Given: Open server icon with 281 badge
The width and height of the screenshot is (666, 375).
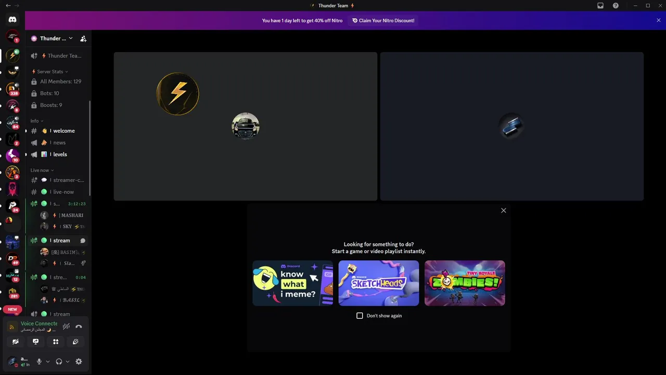Looking at the screenshot, I should [x=12, y=292].
